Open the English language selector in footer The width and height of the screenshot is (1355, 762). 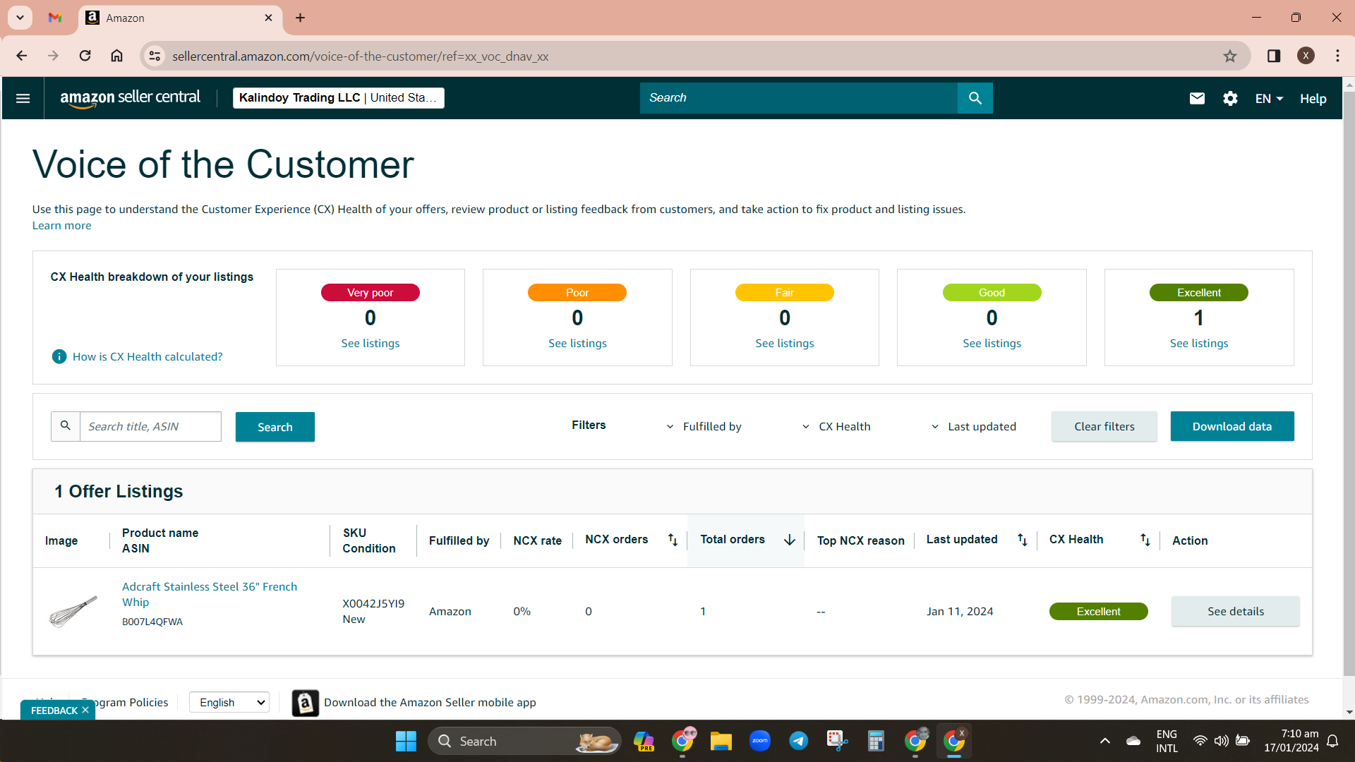click(229, 702)
